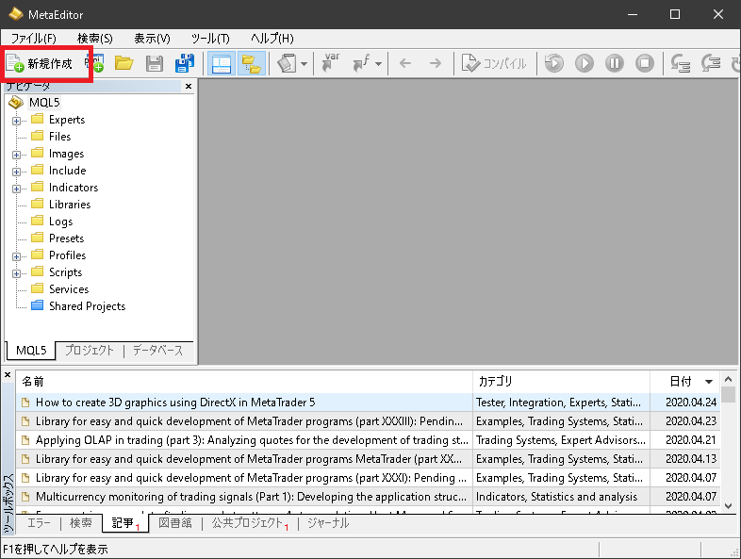Image resolution: width=741 pixels, height=559 pixels.
Task: Click the pause debugging icon
Action: pyautogui.click(x=615, y=63)
